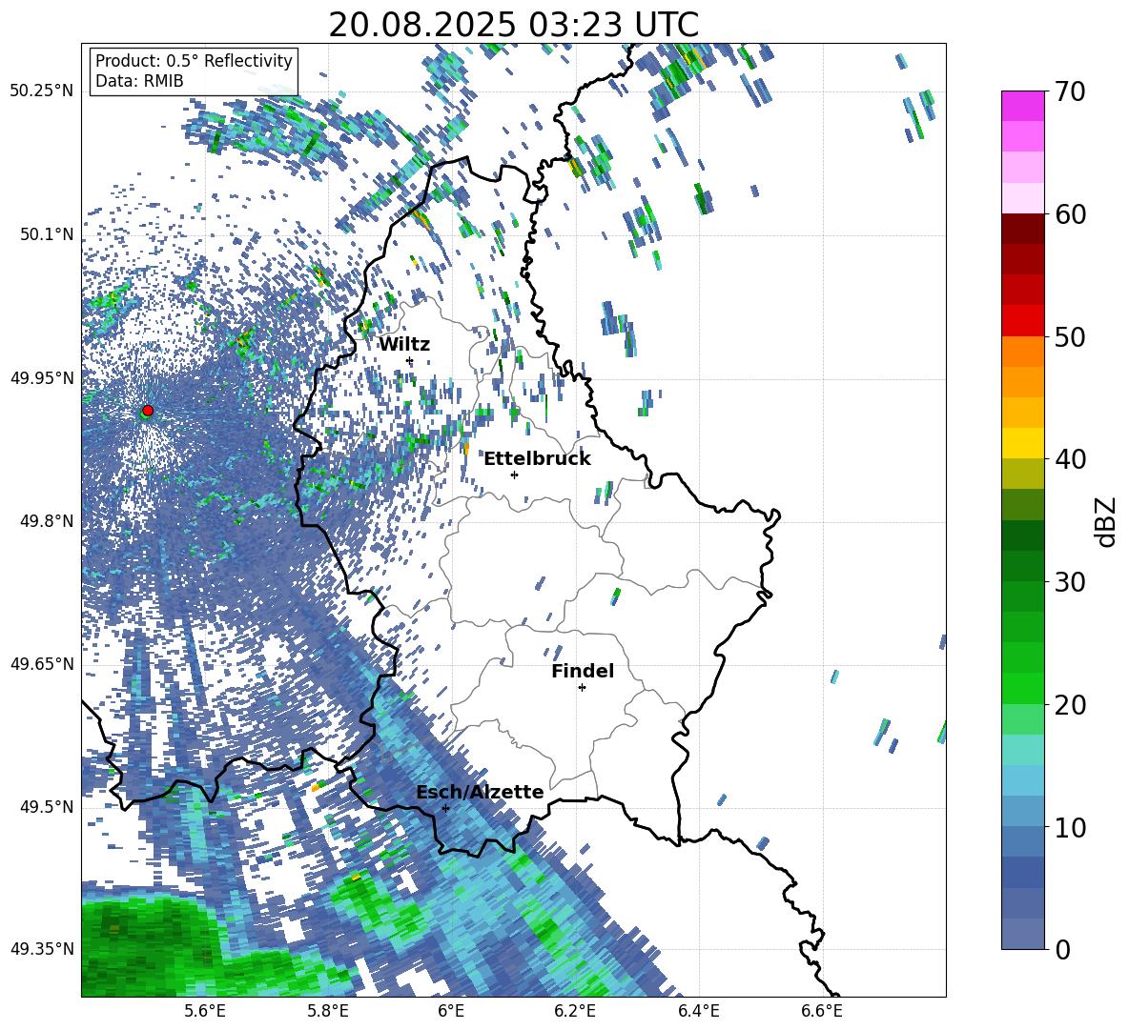Click the yellow colorbar segment above 40
The image size is (1129, 1030).
click(1022, 443)
